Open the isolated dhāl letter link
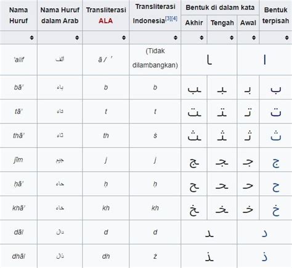The height and width of the screenshot is (268, 292). point(265,256)
